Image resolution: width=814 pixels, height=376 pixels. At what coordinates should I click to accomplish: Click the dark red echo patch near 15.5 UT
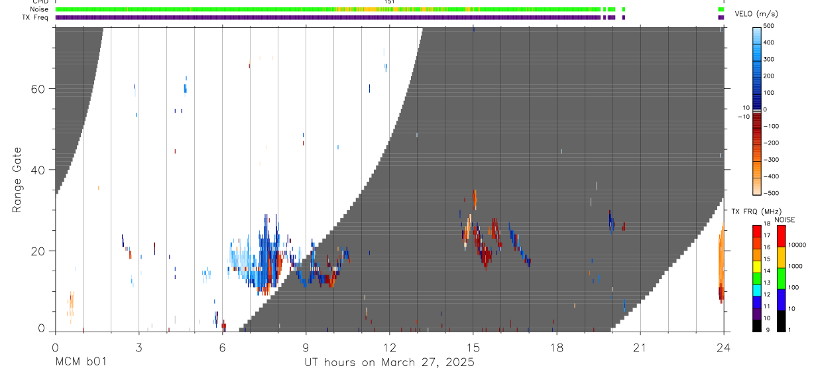(x=486, y=255)
